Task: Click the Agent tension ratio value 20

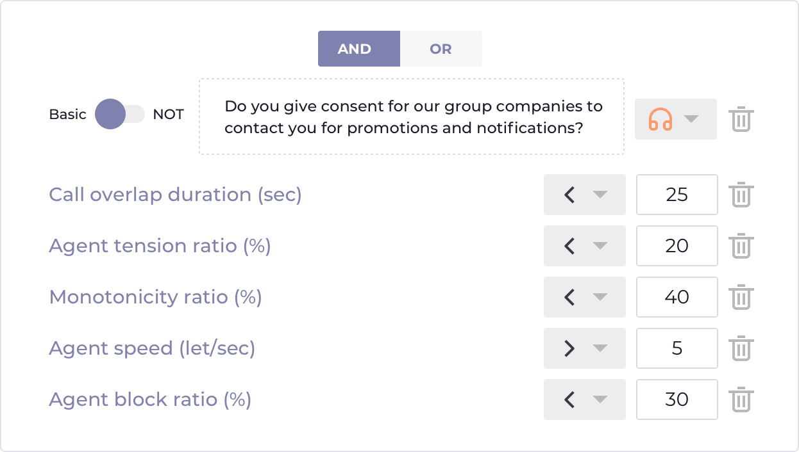Action: pyautogui.click(x=677, y=246)
